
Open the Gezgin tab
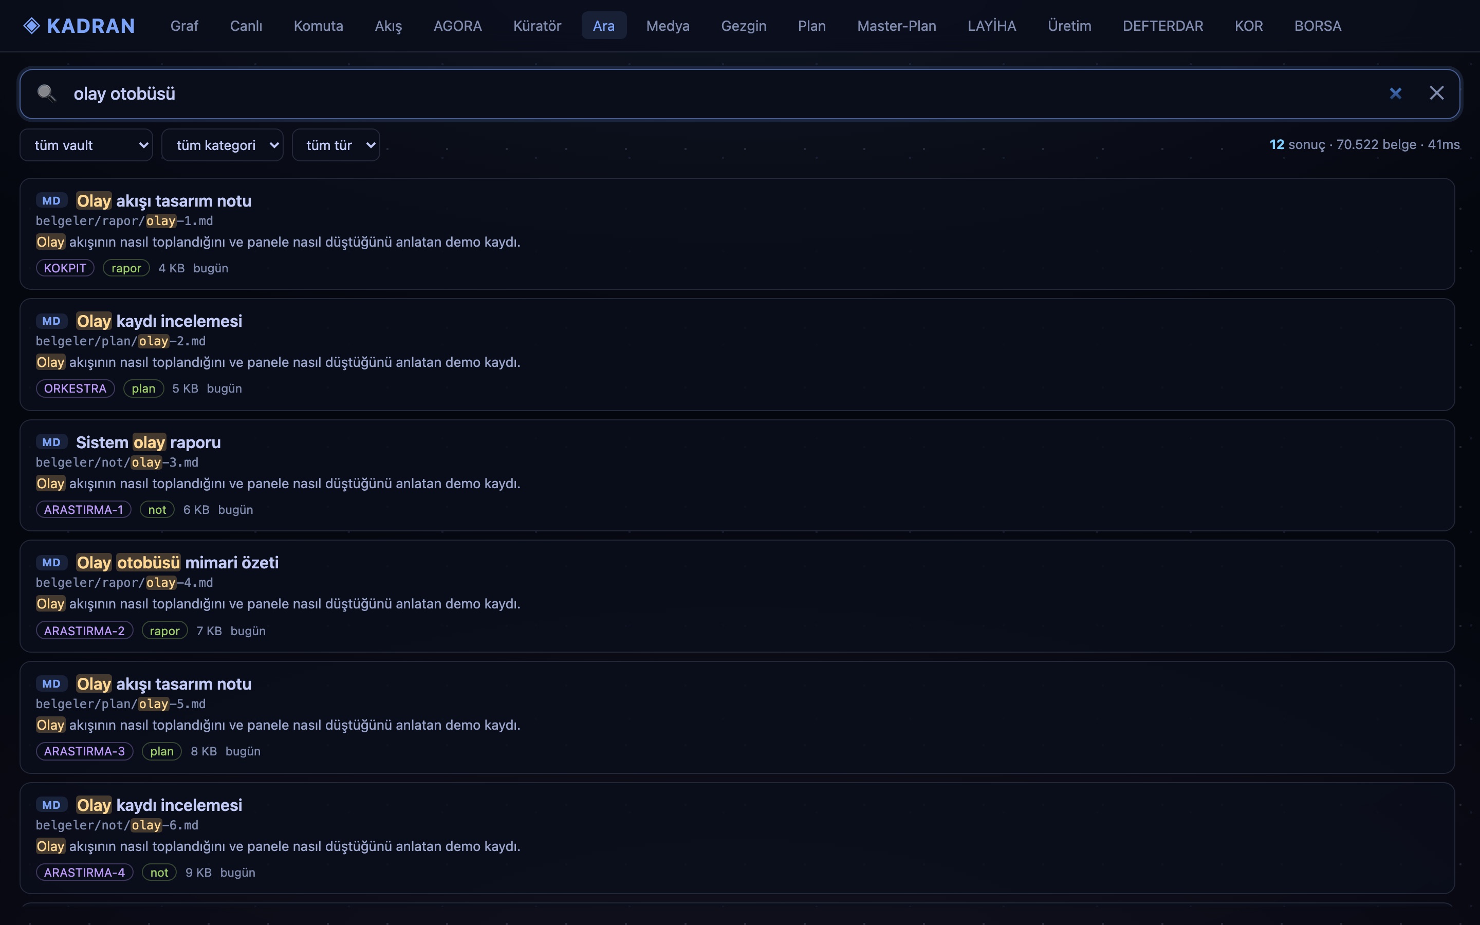[744, 26]
